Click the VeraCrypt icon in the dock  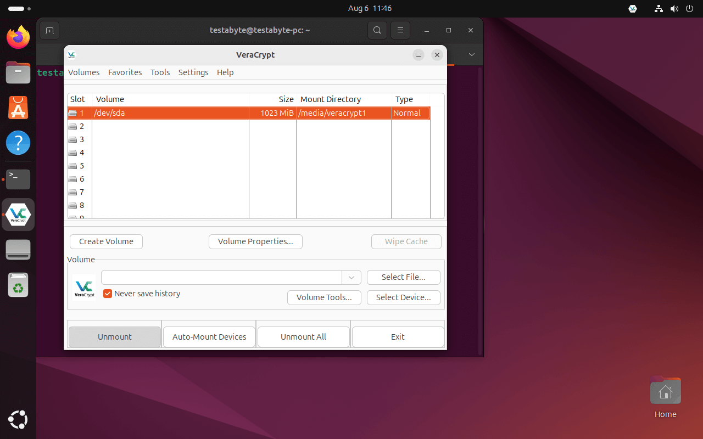click(18, 214)
